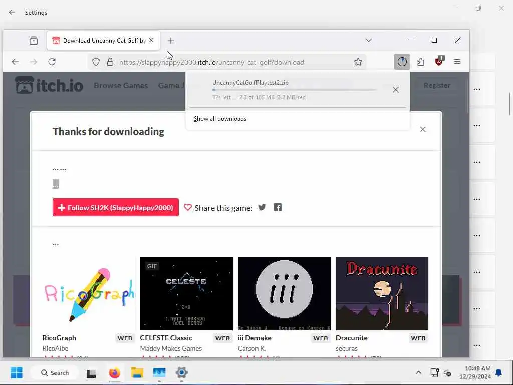Open Firefox hamburger application menu
The height and width of the screenshot is (385, 513).
[x=457, y=62]
